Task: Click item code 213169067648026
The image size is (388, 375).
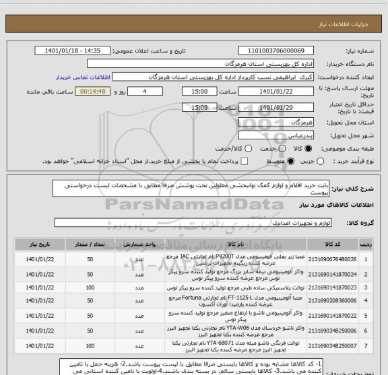Action: (332, 259)
